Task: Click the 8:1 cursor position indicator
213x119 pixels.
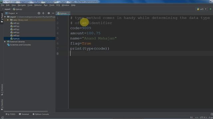Action: pos(191,117)
